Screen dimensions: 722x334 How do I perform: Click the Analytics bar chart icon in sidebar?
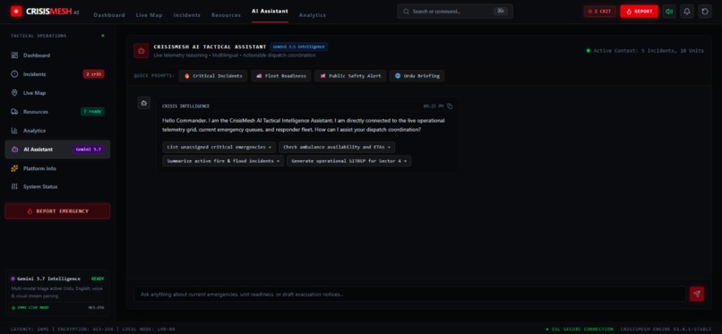(14, 131)
